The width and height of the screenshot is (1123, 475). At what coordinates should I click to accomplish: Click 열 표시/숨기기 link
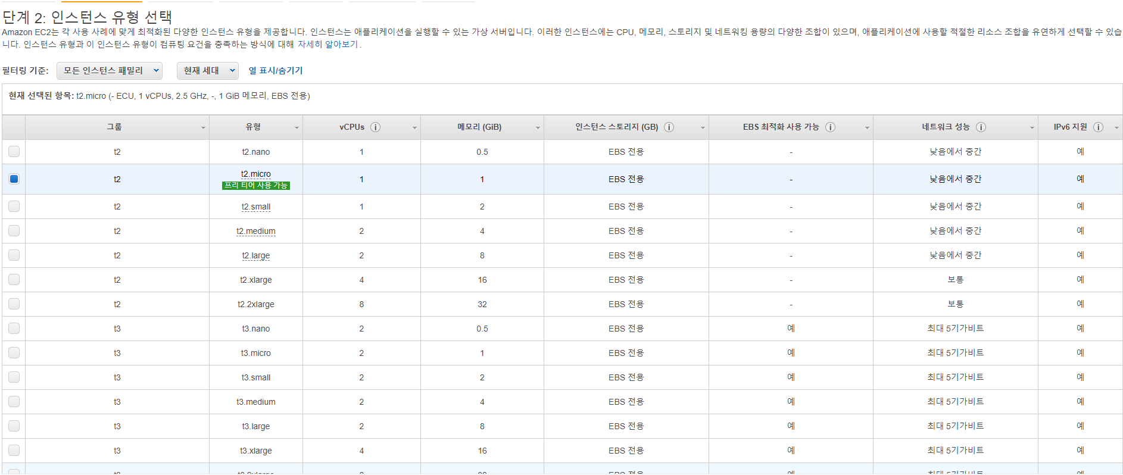(276, 70)
